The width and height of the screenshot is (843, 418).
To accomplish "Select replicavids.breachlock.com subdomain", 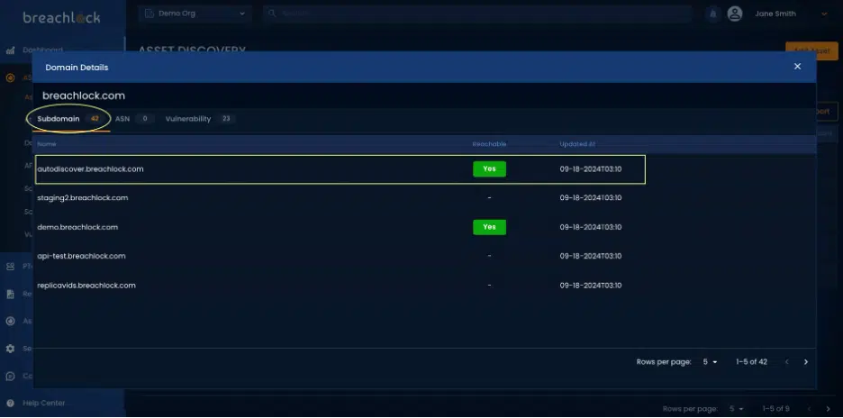I will pyautogui.click(x=86, y=285).
